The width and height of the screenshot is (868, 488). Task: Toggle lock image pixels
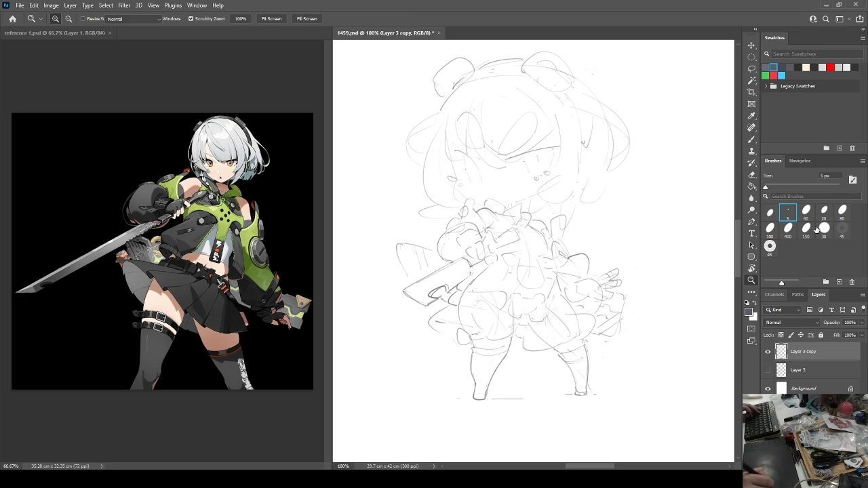click(x=791, y=335)
